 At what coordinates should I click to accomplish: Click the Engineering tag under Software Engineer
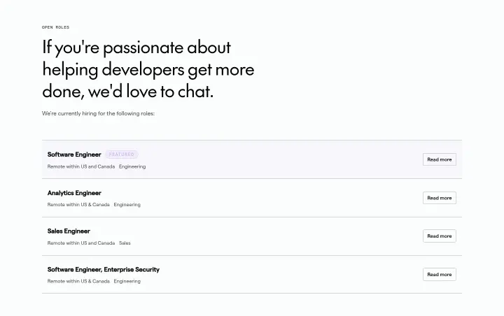click(x=132, y=166)
